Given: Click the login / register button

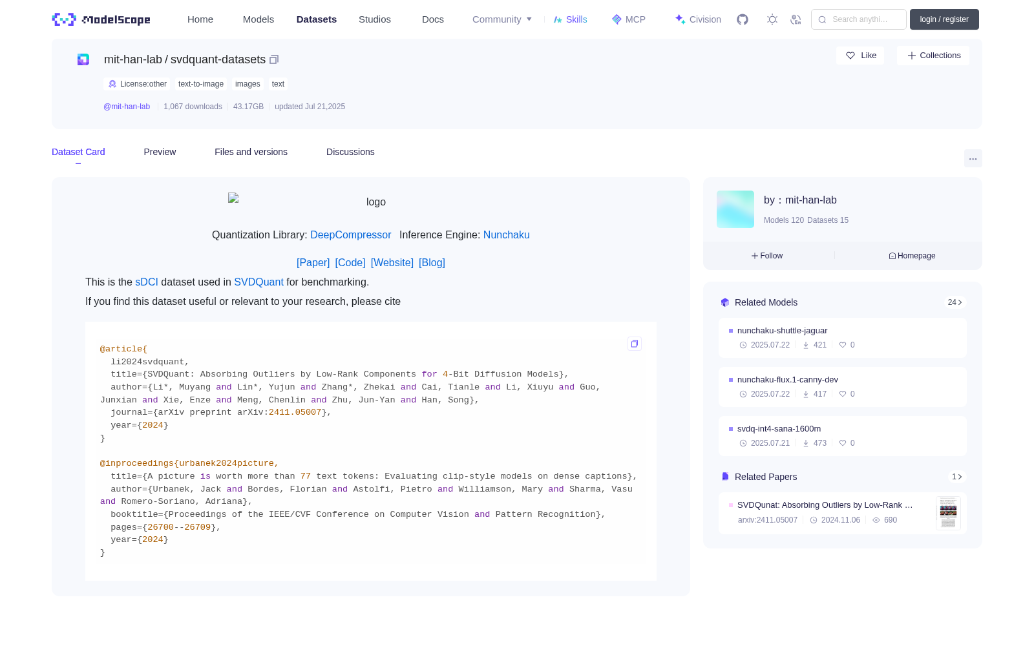Looking at the screenshot, I should (944, 19).
